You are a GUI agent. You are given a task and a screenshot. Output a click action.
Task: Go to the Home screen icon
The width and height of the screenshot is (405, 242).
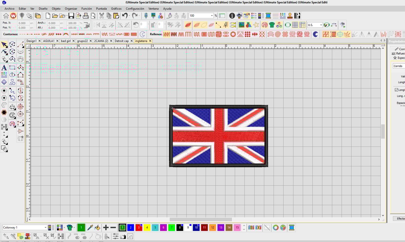[x=6, y=16]
